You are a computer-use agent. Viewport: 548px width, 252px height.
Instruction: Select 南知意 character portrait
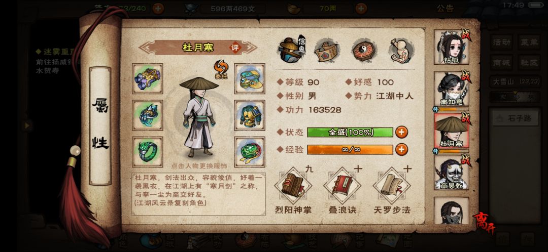click(451, 89)
